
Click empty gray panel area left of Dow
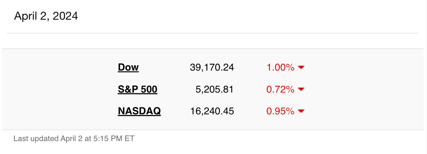click(x=59, y=89)
